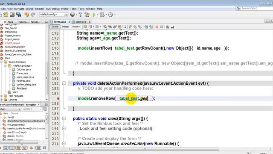Select confirm_dialog.java in project tree
The image size is (273, 154).
point(26,85)
